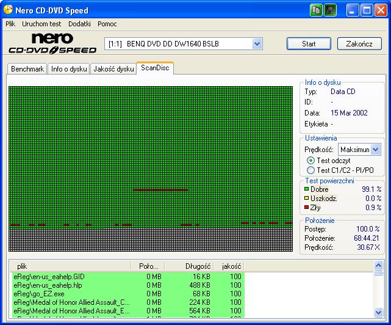
Task: Sort by the jakość column header
Action: click(229, 266)
